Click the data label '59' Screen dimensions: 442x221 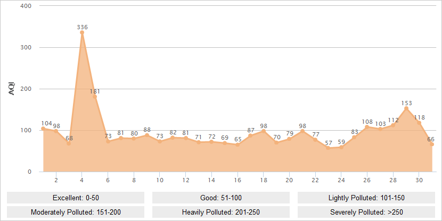click(x=341, y=142)
